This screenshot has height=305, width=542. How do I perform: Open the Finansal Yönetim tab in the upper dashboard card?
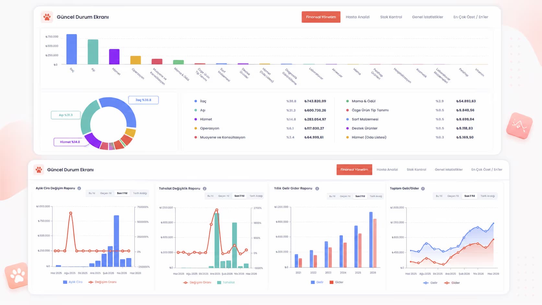(x=321, y=17)
